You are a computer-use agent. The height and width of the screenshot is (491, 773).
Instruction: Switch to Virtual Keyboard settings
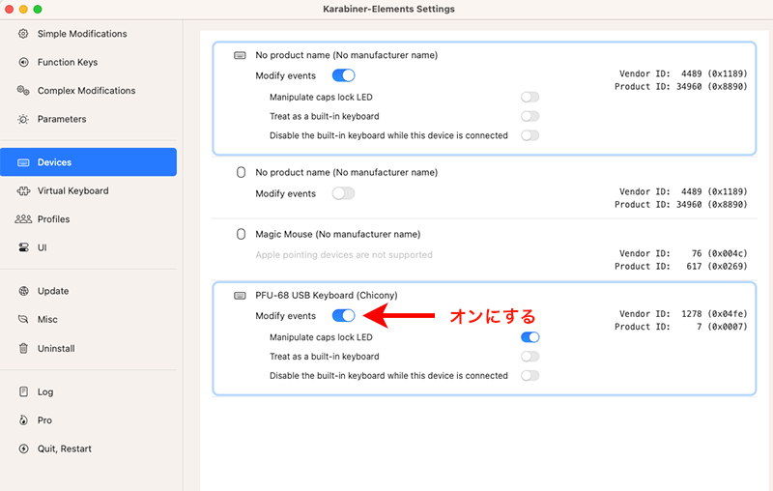73,190
